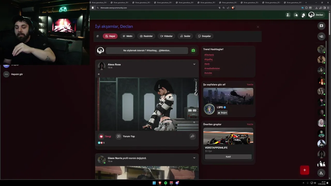The image size is (331, 186).
Task: Click the browser share page icon
Action: pyautogui.click(x=228, y=8)
